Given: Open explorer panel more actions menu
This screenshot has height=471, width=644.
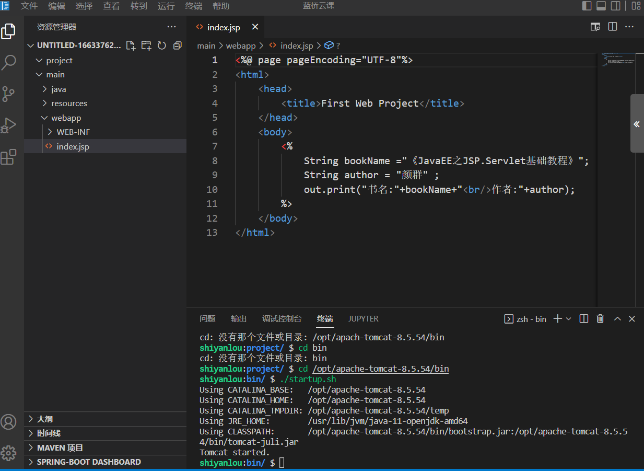Looking at the screenshot, I should click(172, 27).
